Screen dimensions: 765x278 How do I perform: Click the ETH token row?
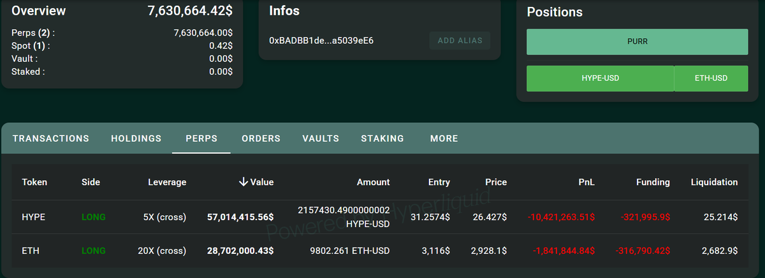(31, 251)
